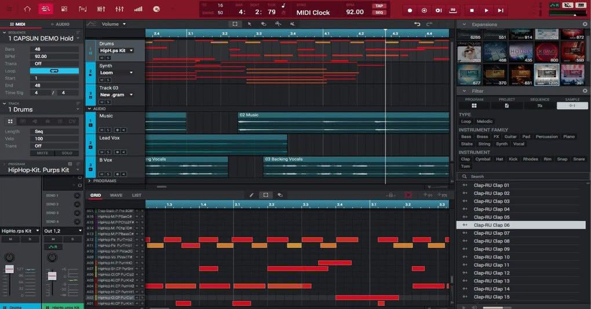Viewport: 591px width, 309px height.
Task: Select the highlighted browser search icon
Action: 46,9
